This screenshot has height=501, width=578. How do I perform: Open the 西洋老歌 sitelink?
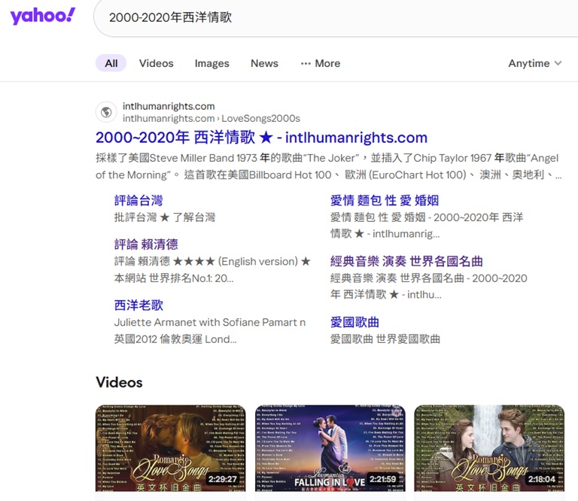(138, 305)
